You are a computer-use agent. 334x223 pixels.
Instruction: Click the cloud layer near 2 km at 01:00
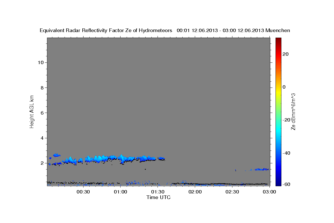(x=121, y=159)
